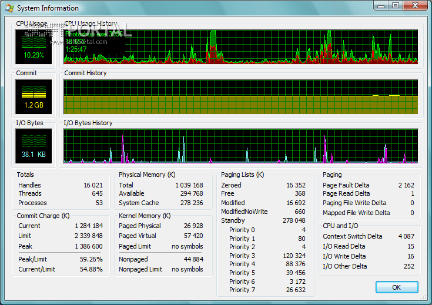Click the Priority 5 value 39 456

[x=296, y=273]
